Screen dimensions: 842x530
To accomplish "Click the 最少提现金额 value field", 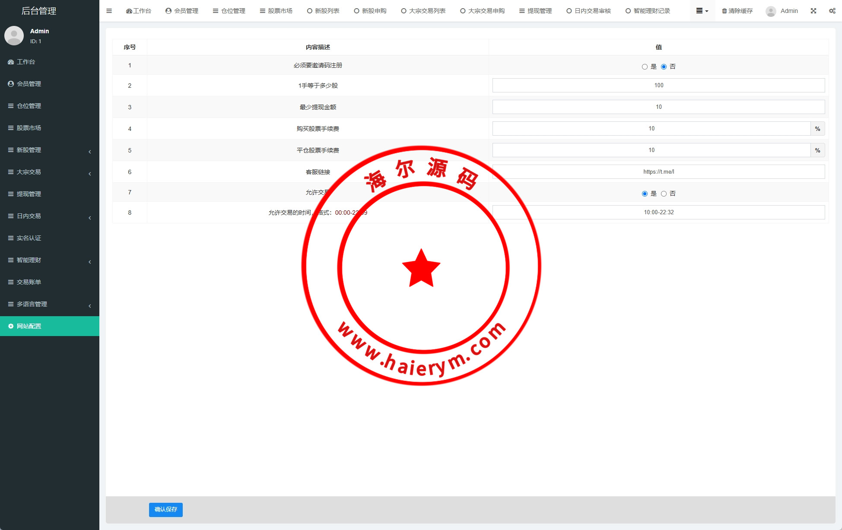I will tap(658, 107).
